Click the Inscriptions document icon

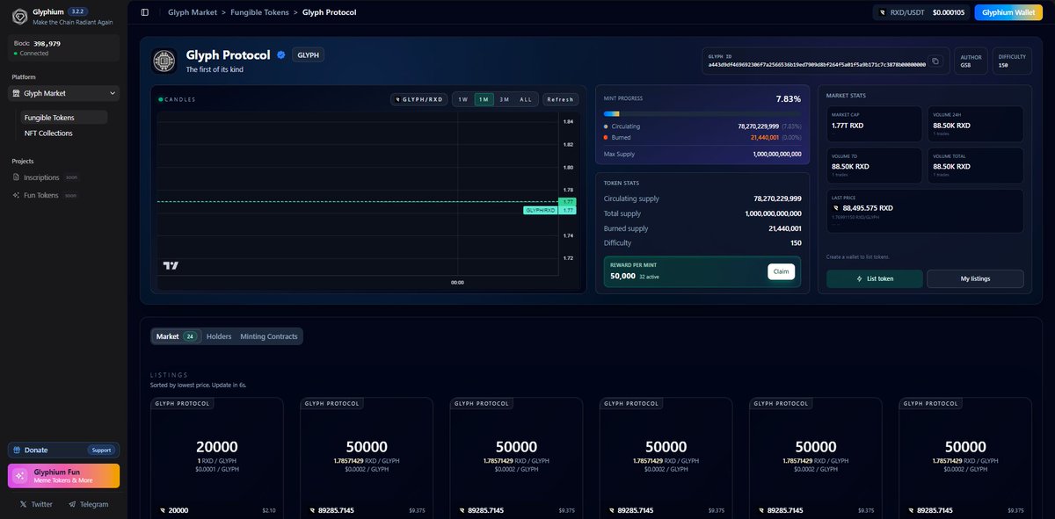pos(16,177)
